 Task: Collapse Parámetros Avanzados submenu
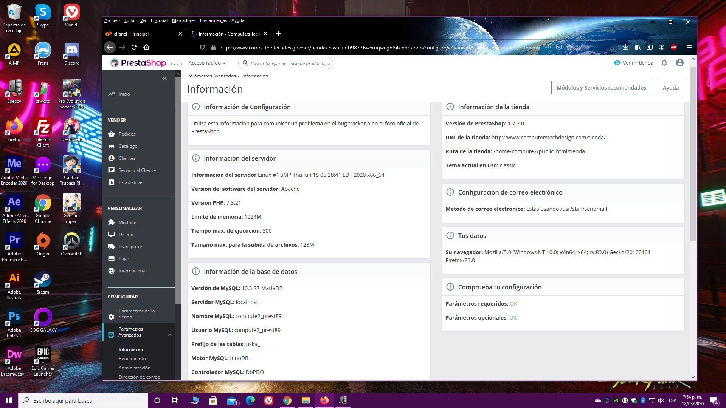(x=169, y=335)
